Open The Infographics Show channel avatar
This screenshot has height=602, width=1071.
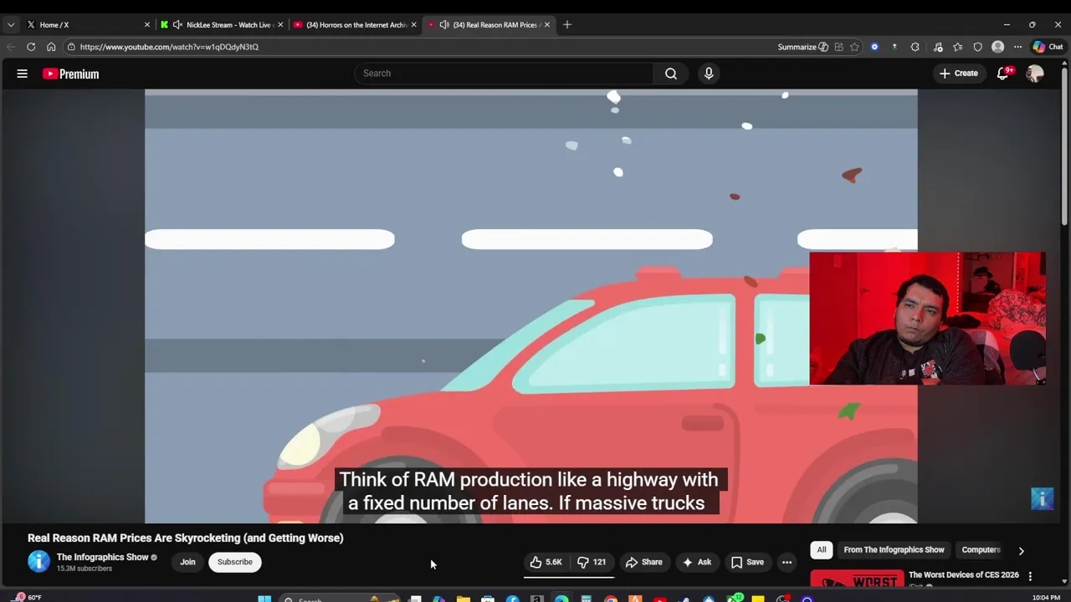[38, 562]
